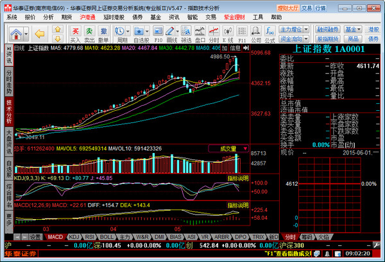This screenshot has height=262, width=385.
Task: Toggle the 信息 button above the chart
Action: (x=236, y=47)
